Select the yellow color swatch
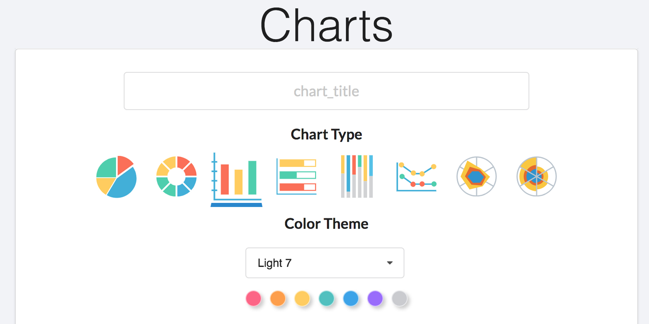Screen dimensions: 649x324 tap(302, 298)
